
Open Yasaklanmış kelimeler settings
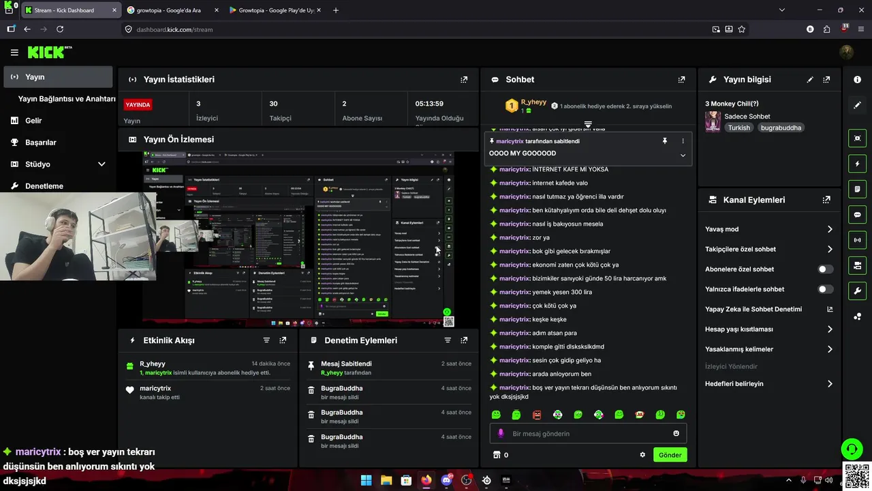(768, 349)
